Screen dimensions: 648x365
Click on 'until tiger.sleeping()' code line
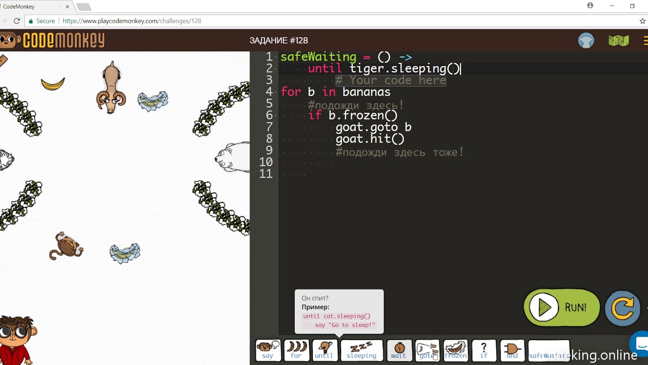pyautogui.click(x=384, y=68)
